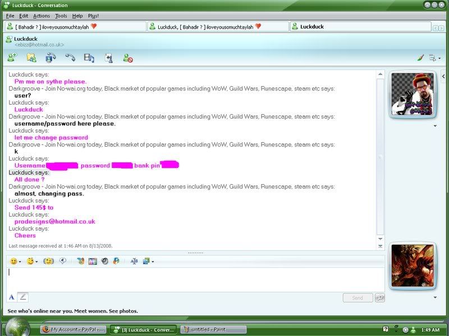Image resolution: width=449 pixels, height=336 pixels.
Task: Open the Plus! menu
Action: pos(93,16)
